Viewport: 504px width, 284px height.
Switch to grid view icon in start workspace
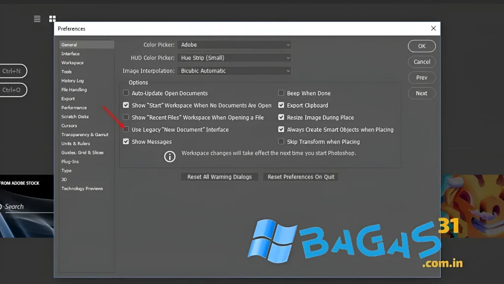[x=52, y=19]
